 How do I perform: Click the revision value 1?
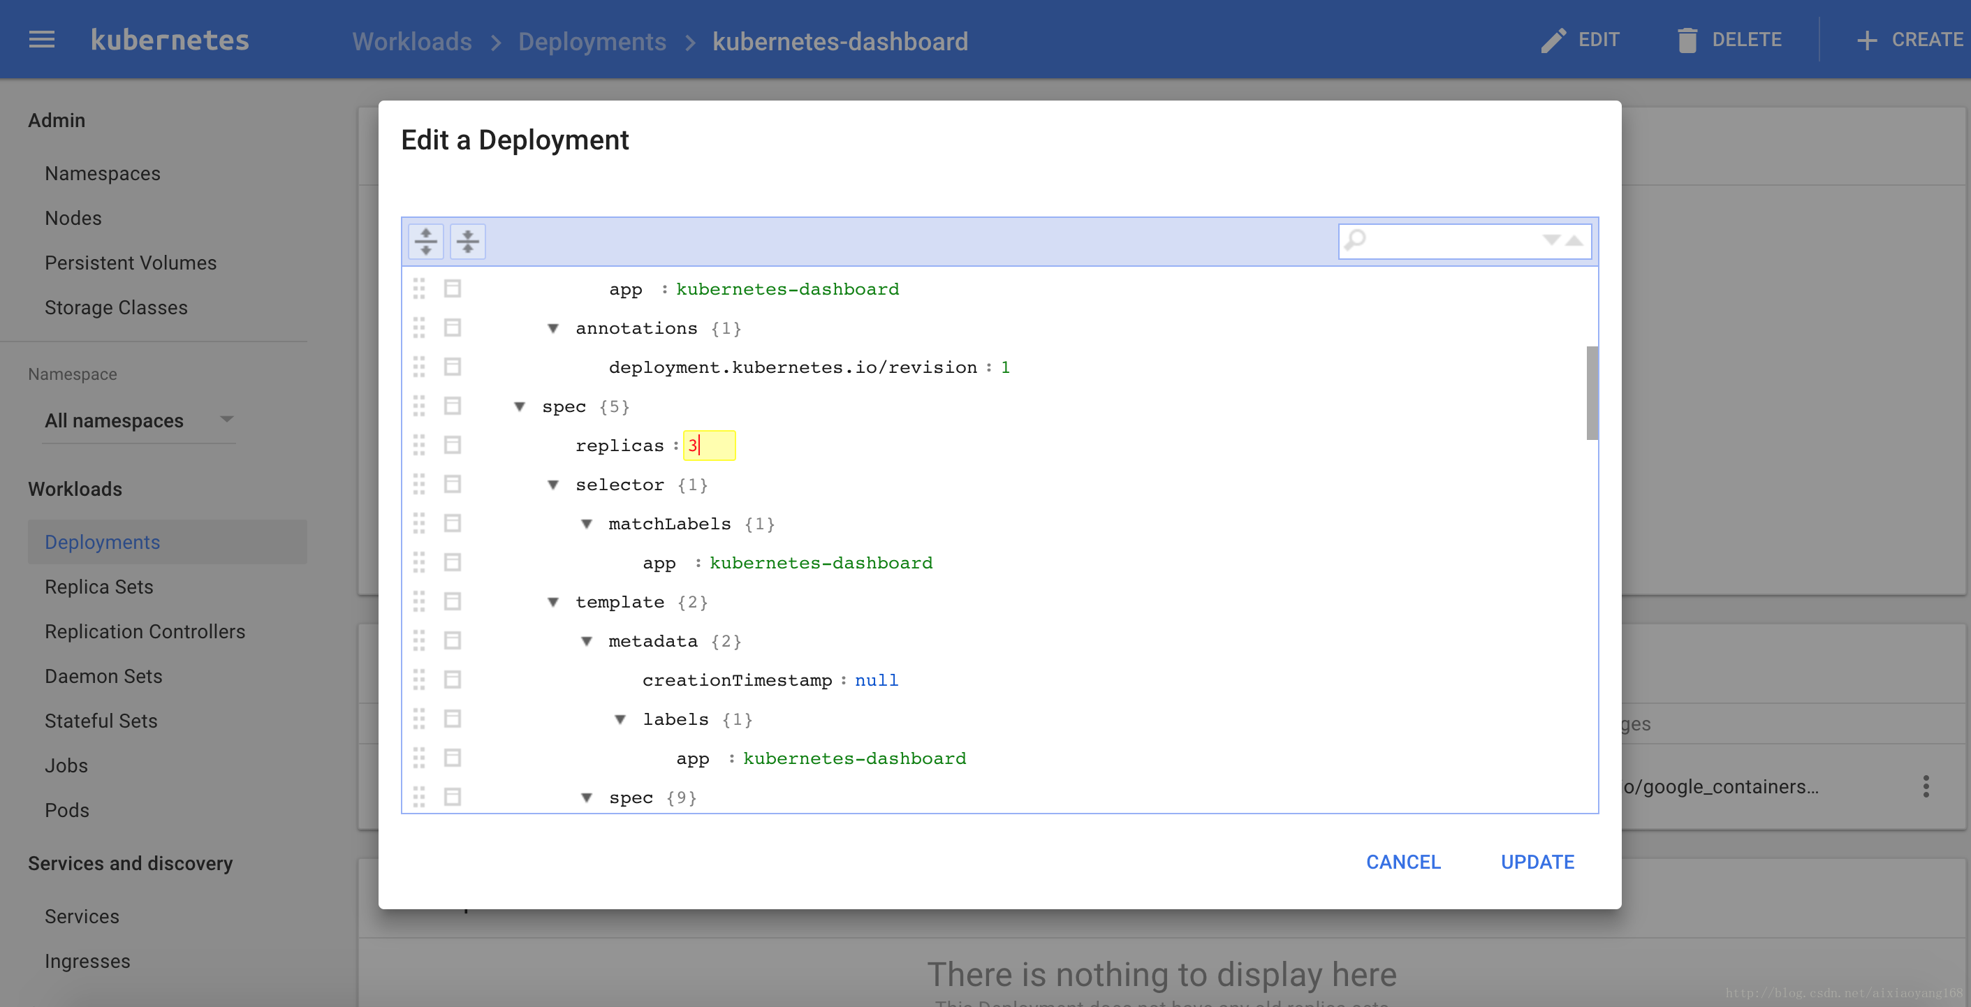click(1004, 367)
